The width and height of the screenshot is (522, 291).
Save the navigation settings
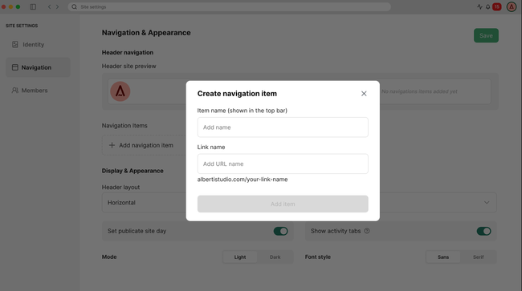[x=486, y=35]
